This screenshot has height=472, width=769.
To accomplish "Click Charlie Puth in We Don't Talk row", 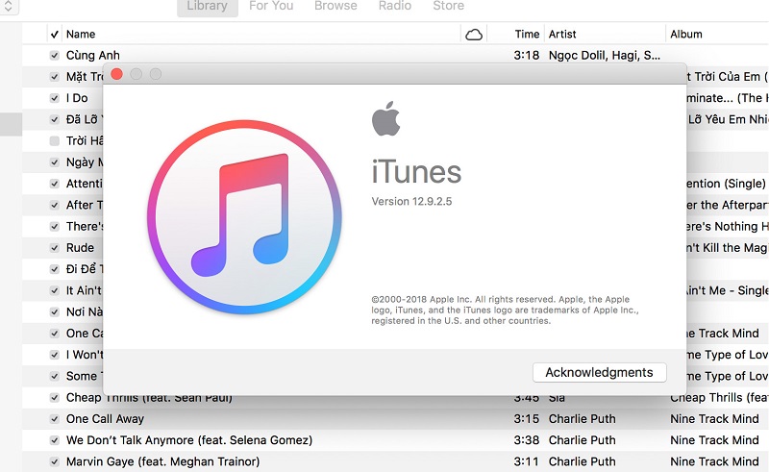I will pos(583,440).
